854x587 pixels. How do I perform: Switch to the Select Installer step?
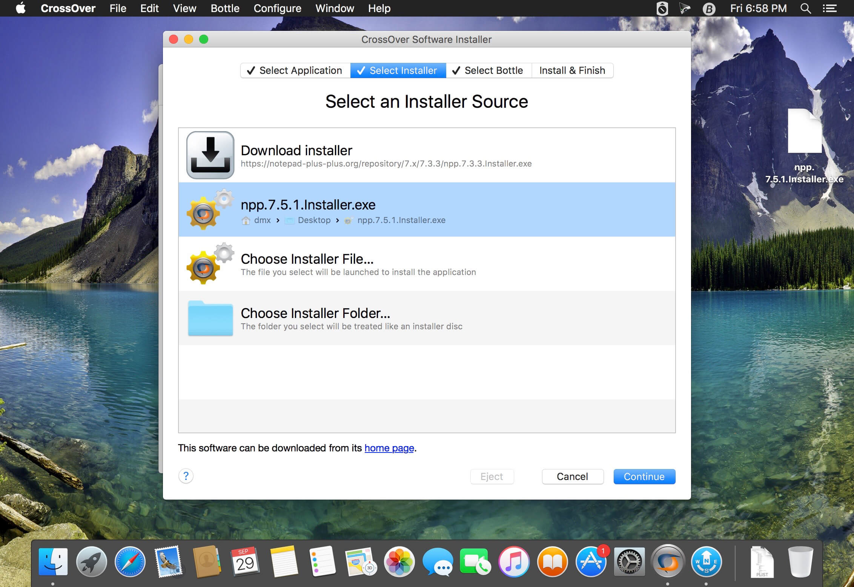(x=398, y=70)
